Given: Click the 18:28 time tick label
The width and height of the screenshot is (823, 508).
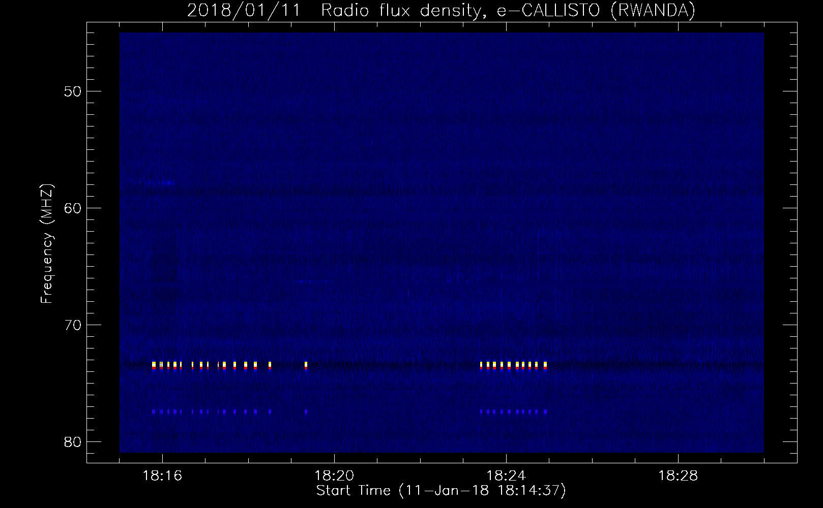Looking at the screenshot, I should (678, 476).
